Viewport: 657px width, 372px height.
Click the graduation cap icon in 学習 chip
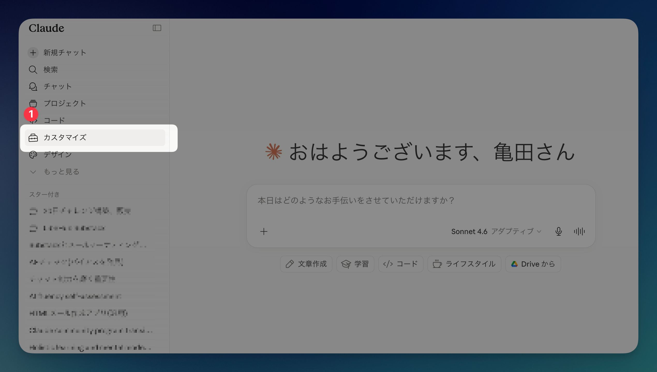[346, 264]
